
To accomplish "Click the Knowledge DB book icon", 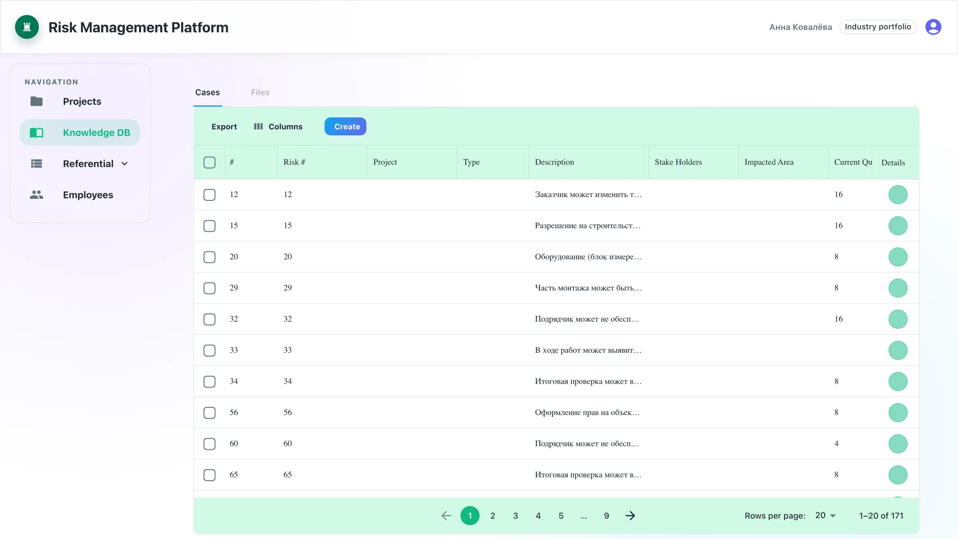I will coord(36,133).
